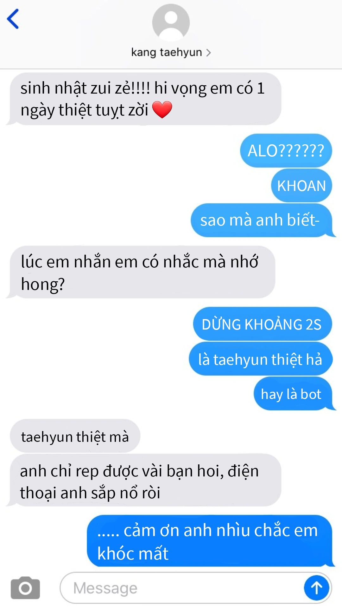Tap the 'hay là bot' sent message
This screenshot has height=609, width=342.
[x=293, y=394]
